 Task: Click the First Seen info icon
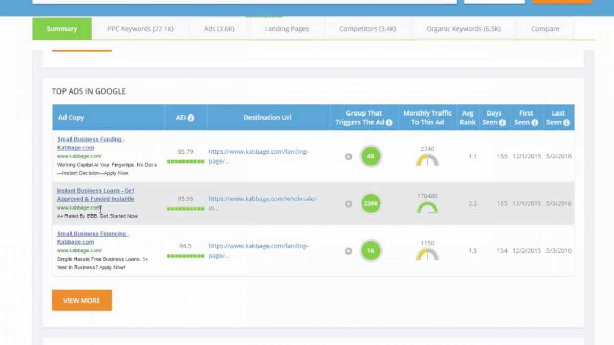tap(535, 123)
